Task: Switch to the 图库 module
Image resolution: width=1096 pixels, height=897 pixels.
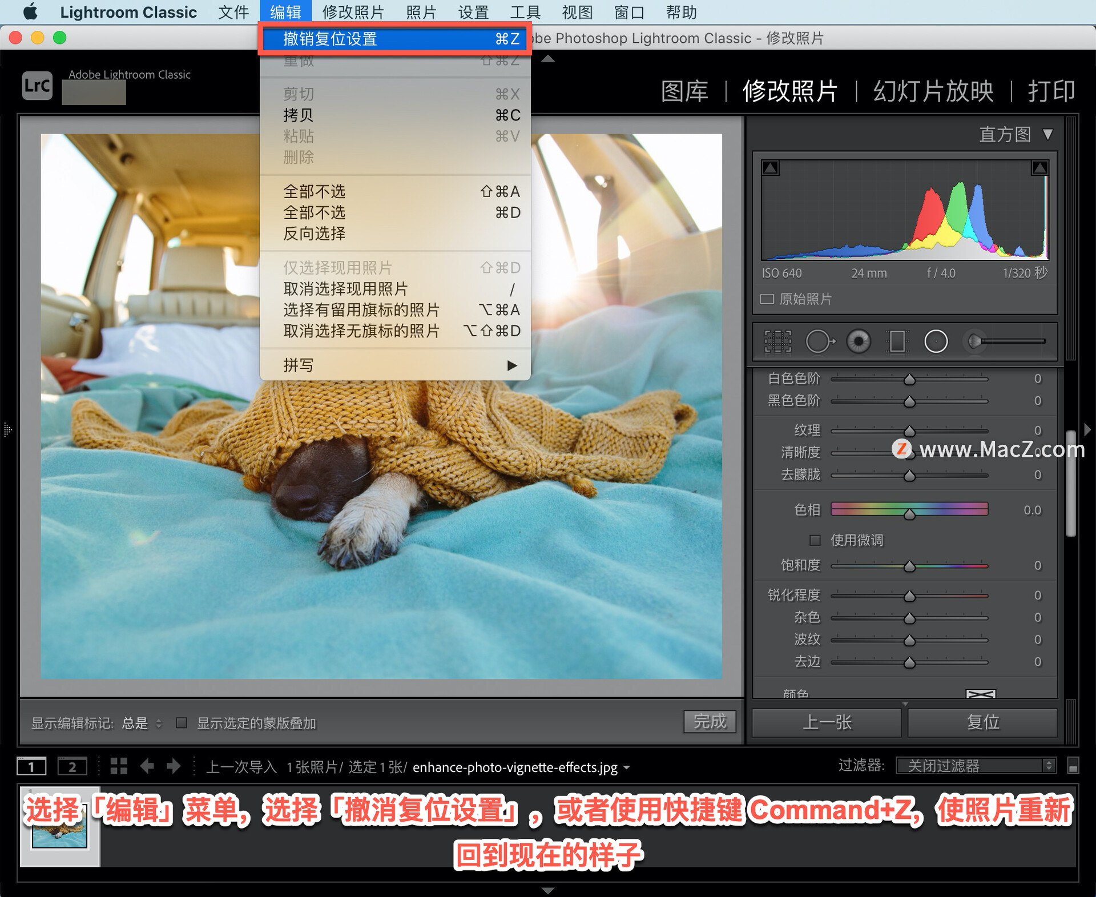Action: click(684, 91)
